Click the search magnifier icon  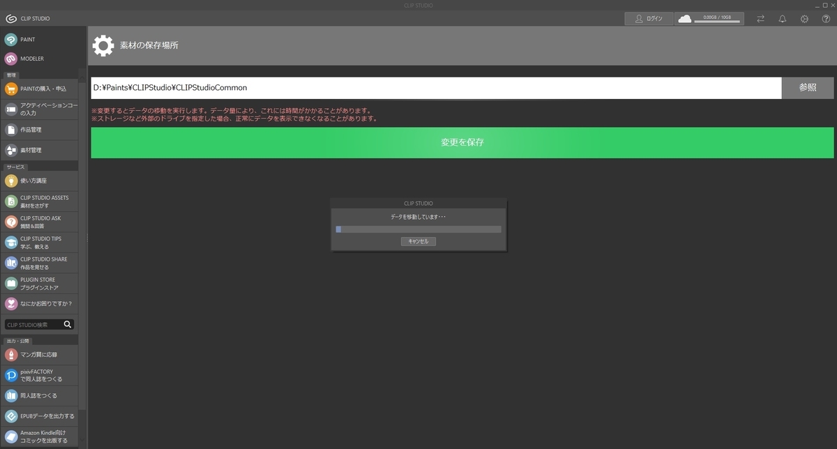68,324
